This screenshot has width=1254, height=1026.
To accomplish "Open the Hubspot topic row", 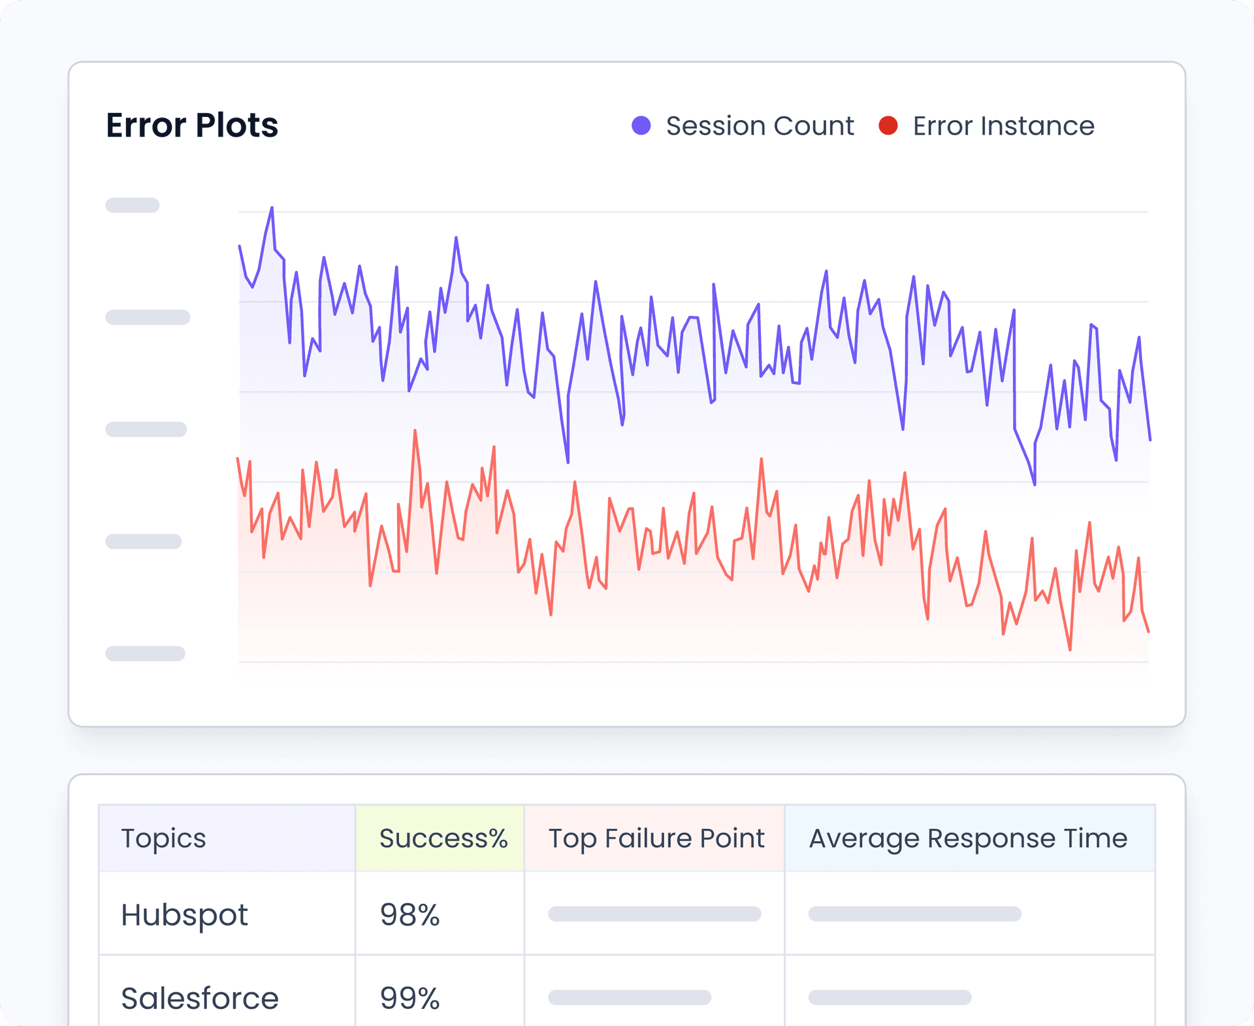I will 185,916.
